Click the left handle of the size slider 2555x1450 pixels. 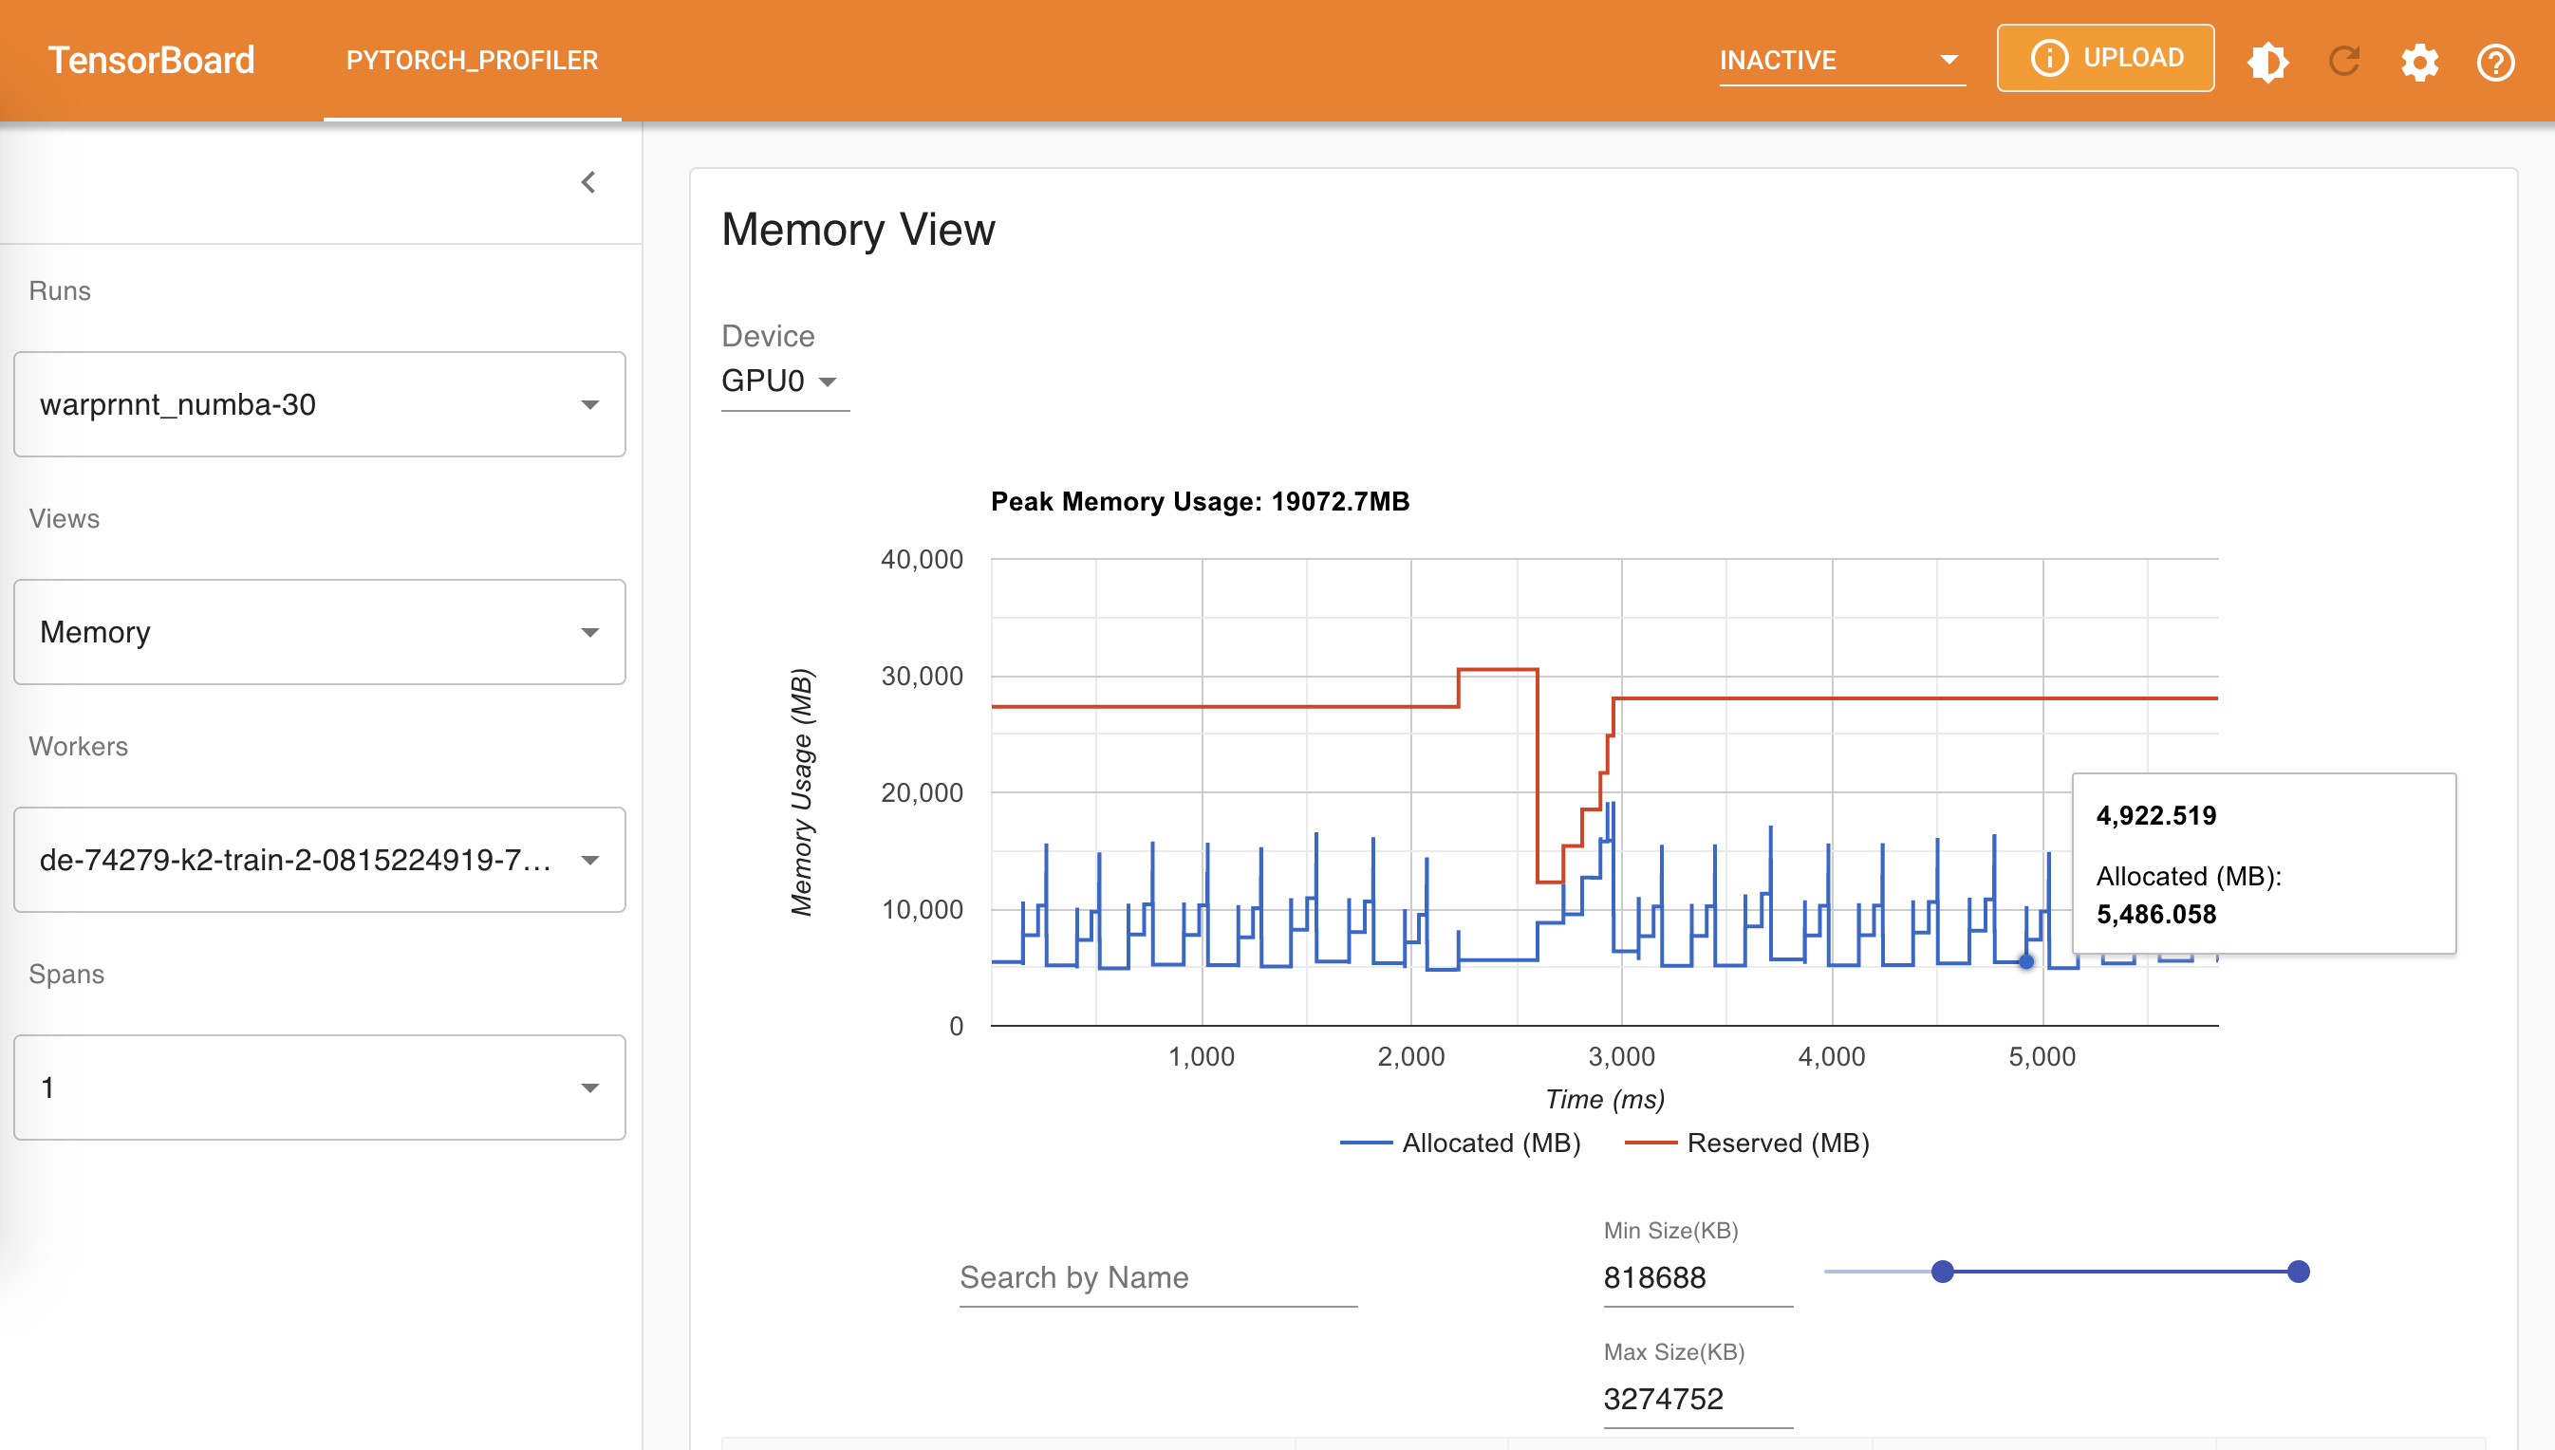1942,1272
